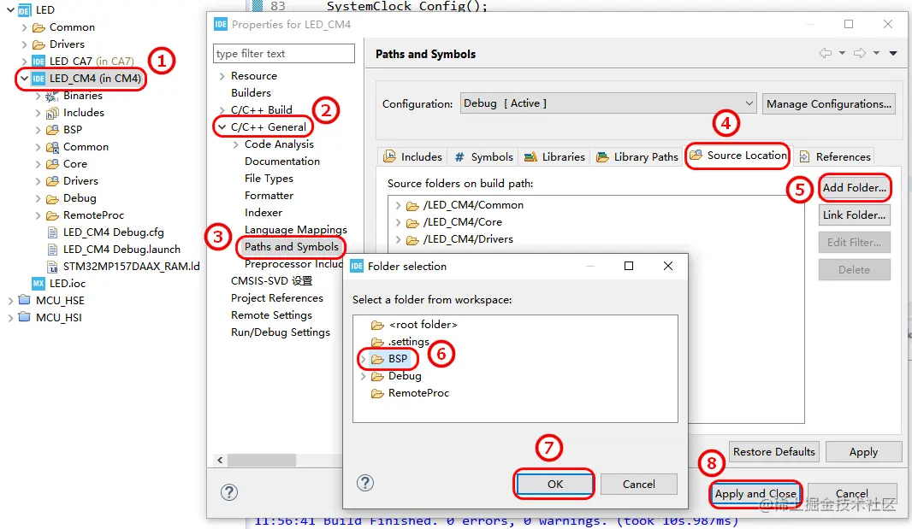Screen dimensions: 912x529
Task: Collapse the LED_CM4 project node
Action: coord(24,78)
